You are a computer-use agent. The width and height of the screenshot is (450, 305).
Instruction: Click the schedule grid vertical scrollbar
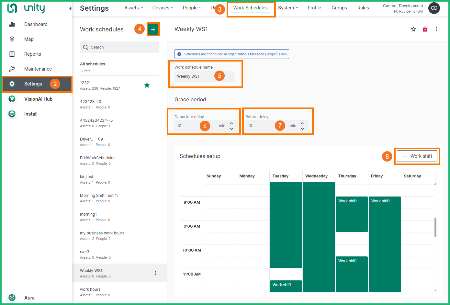pos(435,227)
